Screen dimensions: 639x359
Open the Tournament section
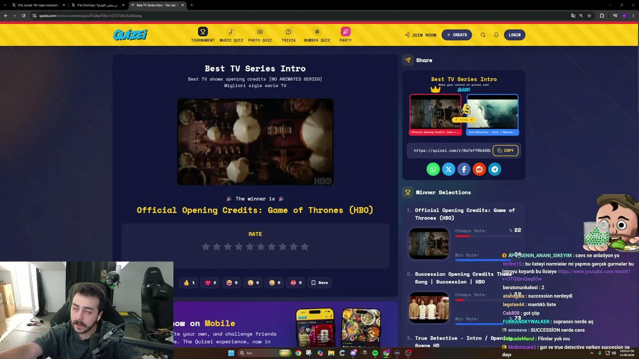tap(203, 35)
